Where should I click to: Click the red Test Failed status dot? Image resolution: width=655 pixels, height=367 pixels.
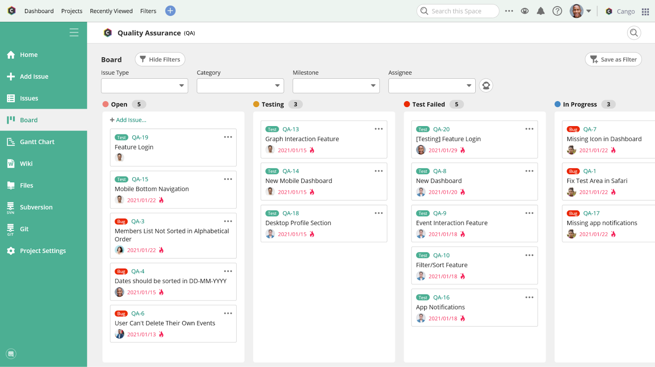pyautogui.click(x=407, y=104)
